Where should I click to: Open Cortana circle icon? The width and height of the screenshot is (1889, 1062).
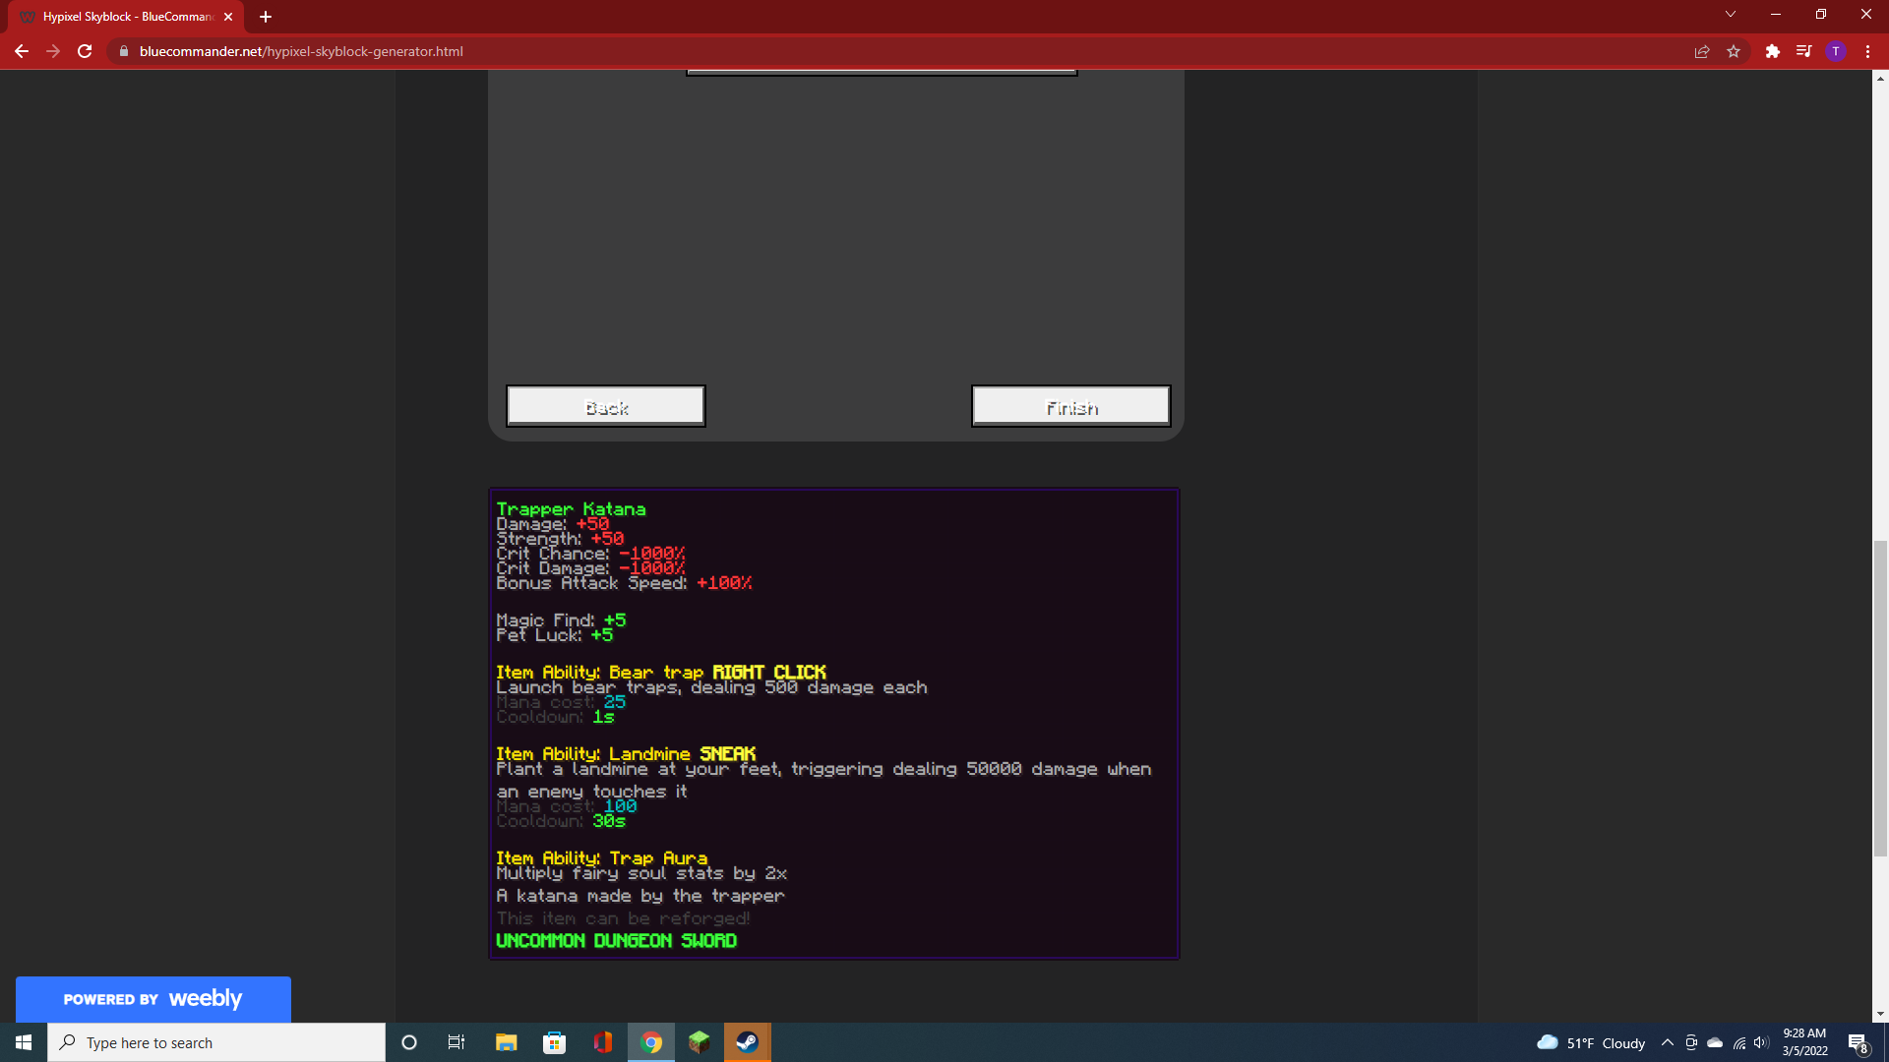(409, 1042)
